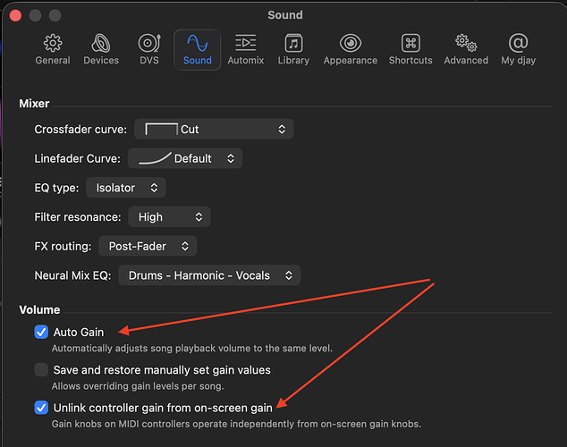Click the 'Neural Mix EQ:' label
567x447 pixels.
coord(72,275)
